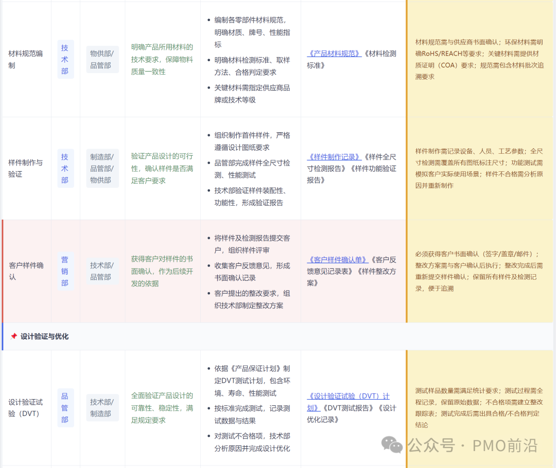Click the 营销部 tag in 客户样件确认 row
The height and width of the screenshot is (468, 556).
[x=65, y=272]
